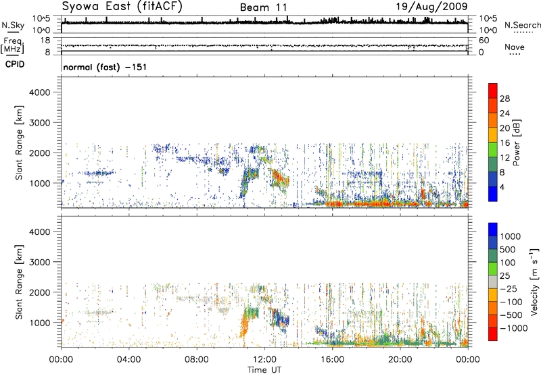Pick the red bottom segment of velocity colorbar
Image resolution: width=541 pixels, height=374 pixels.
click(x=493, y=334)
